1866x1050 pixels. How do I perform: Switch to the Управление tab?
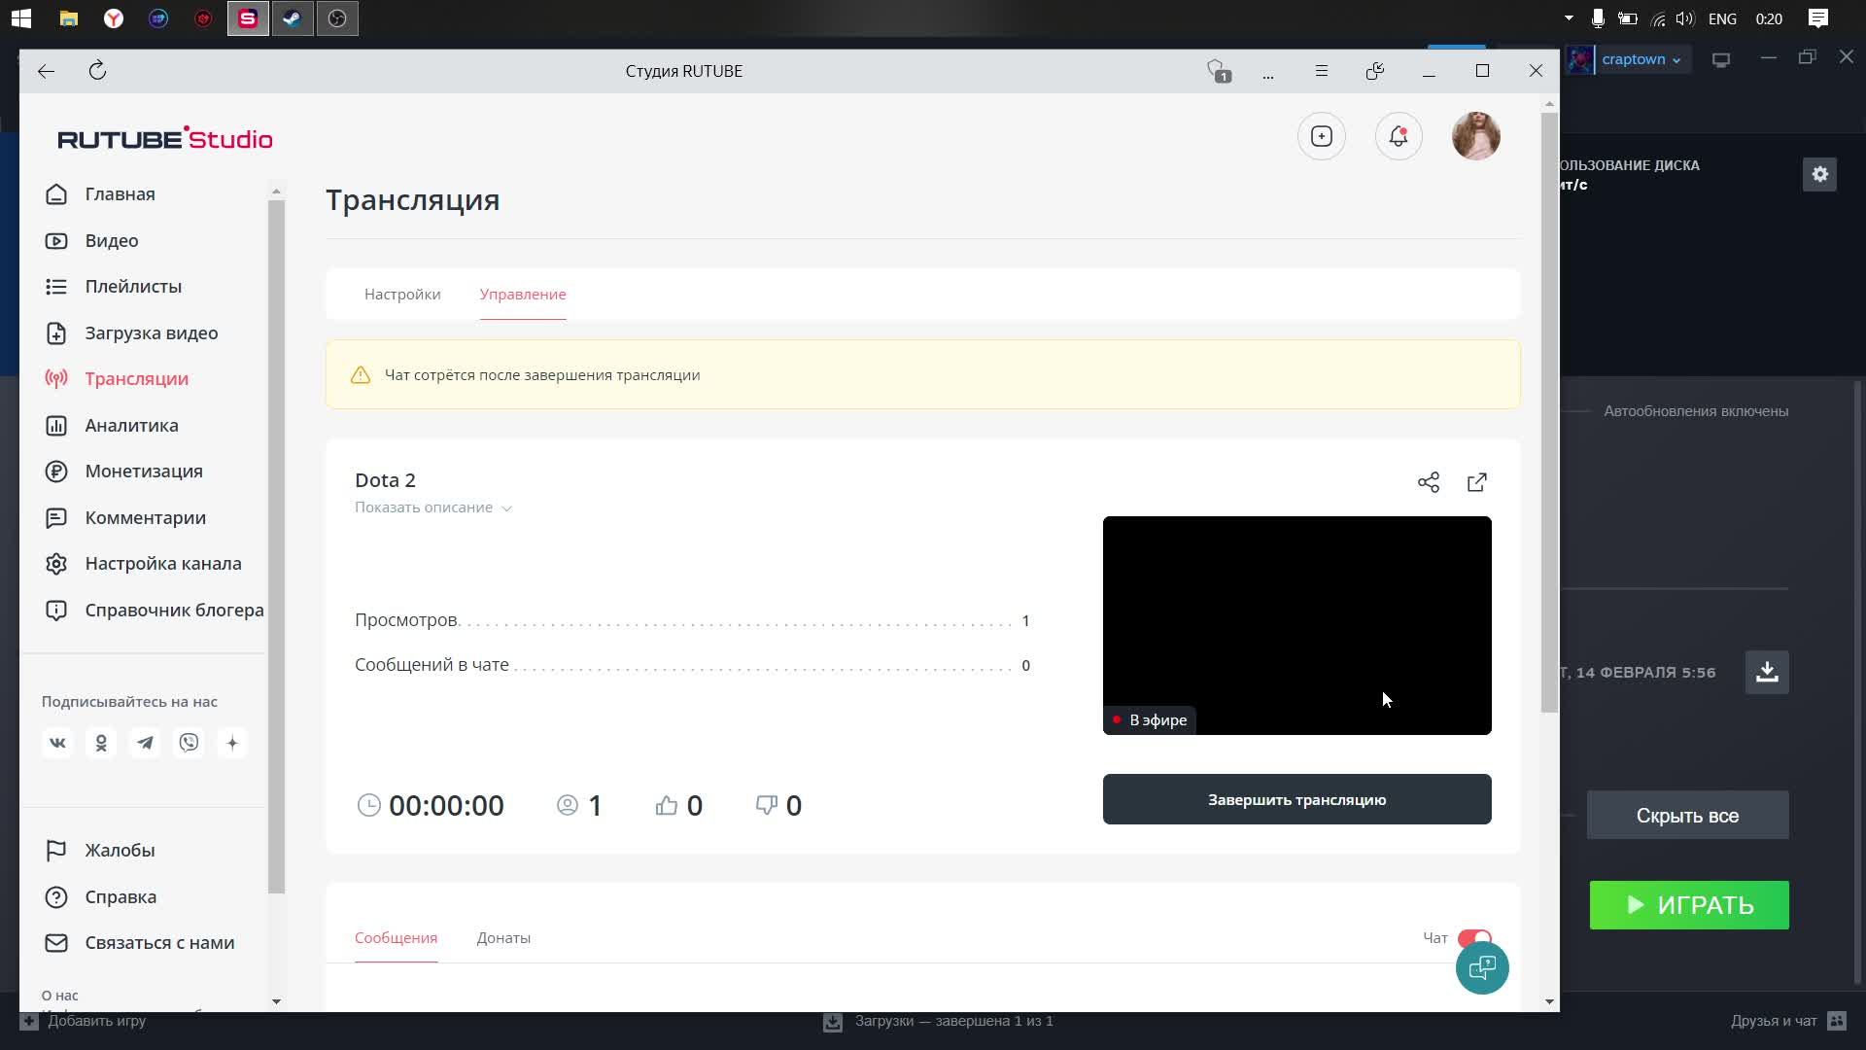pos(523,295)
